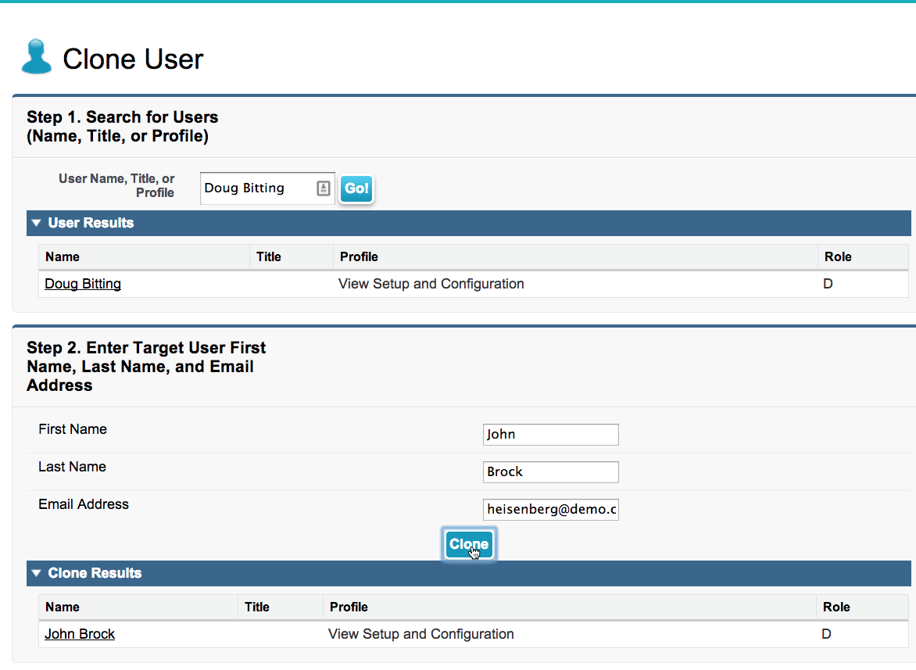Open the user lookup icon in search field
Screen dimensions: 916x670
324,188
